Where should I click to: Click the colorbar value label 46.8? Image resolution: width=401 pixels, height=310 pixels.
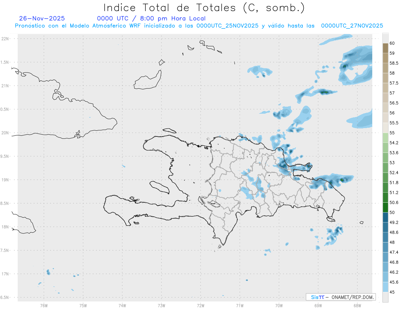394,263
